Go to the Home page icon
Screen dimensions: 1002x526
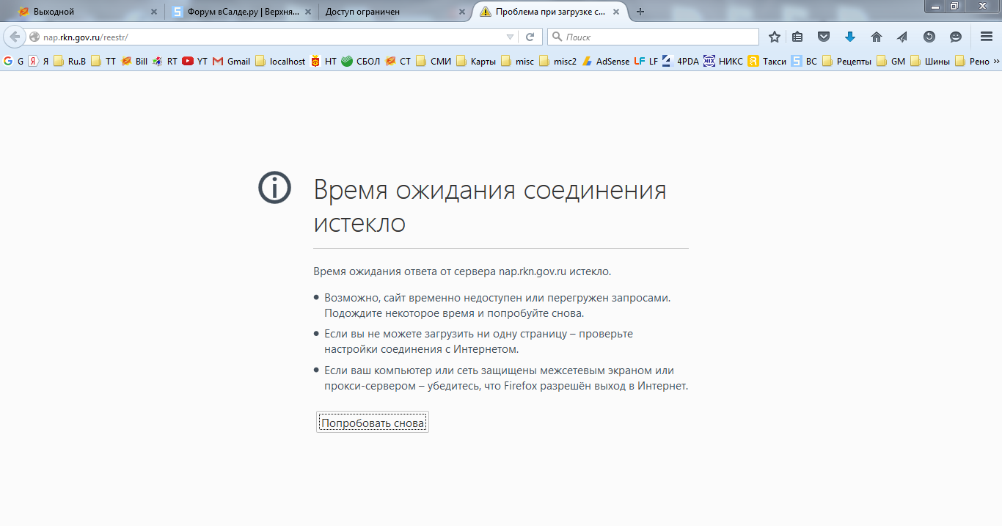click(876, 37)
